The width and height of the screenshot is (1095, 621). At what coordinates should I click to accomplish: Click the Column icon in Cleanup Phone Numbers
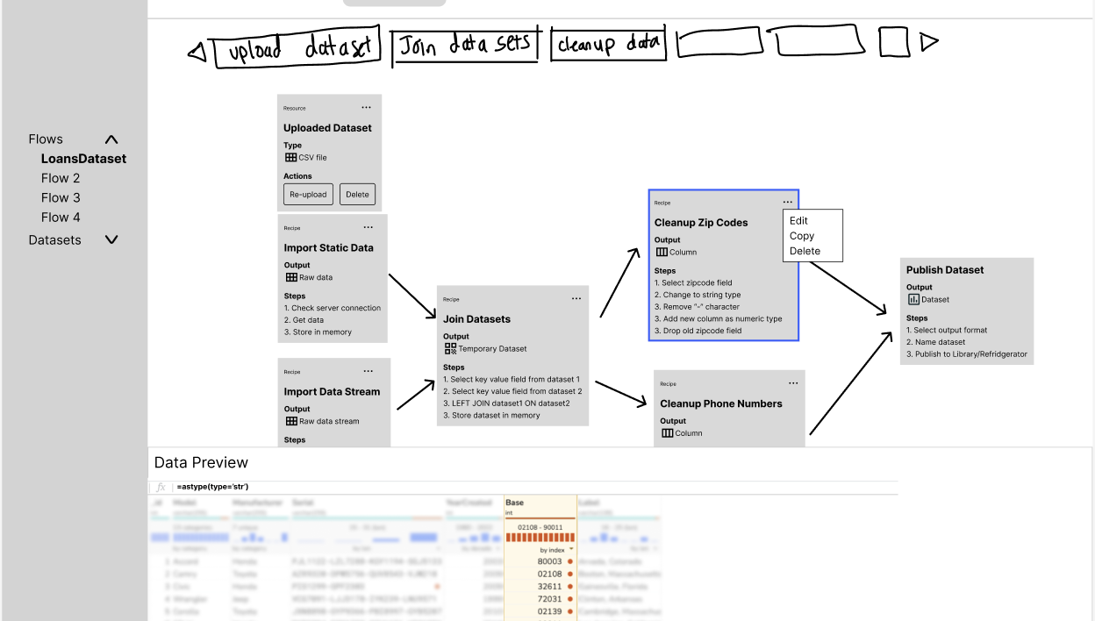pos(667,432)
